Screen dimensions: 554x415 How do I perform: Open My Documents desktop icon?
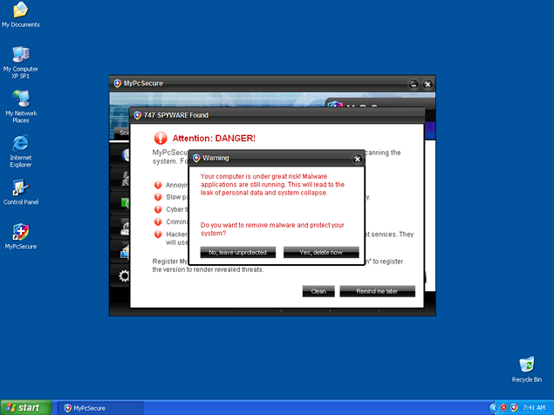coord(20,11)
